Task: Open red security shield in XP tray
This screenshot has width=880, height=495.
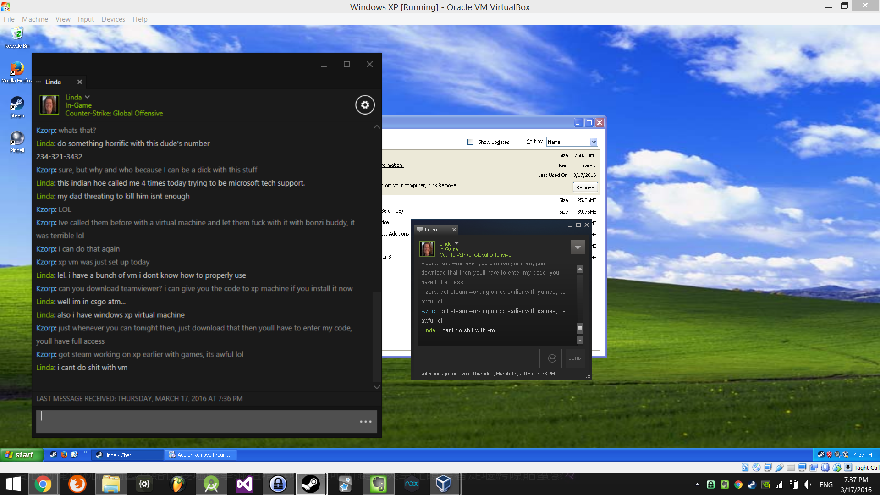Action: (x=829, y=455)
